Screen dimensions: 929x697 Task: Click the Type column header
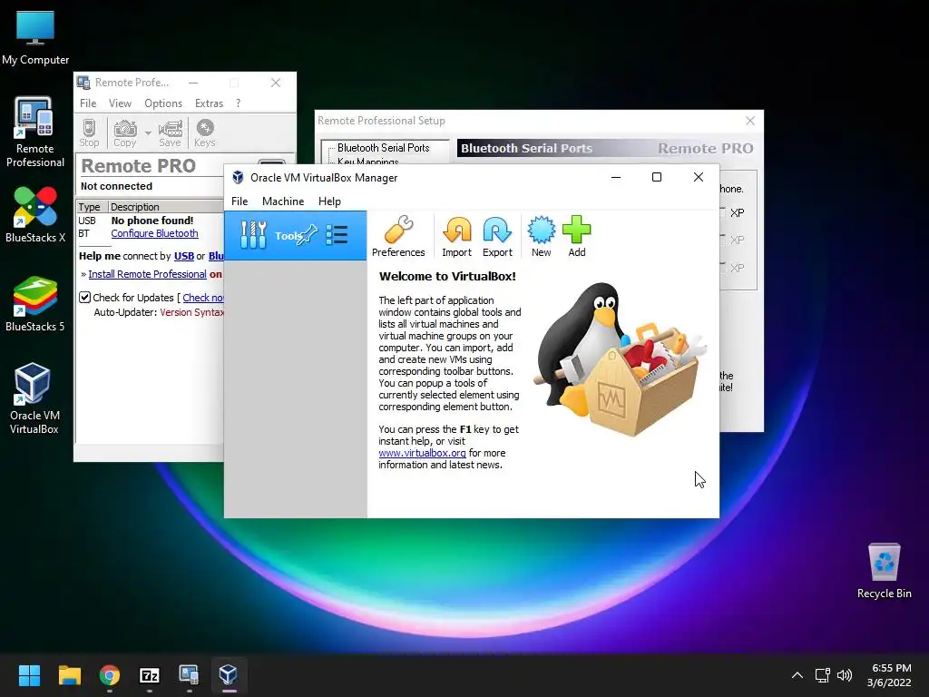[x=93, y=207]
